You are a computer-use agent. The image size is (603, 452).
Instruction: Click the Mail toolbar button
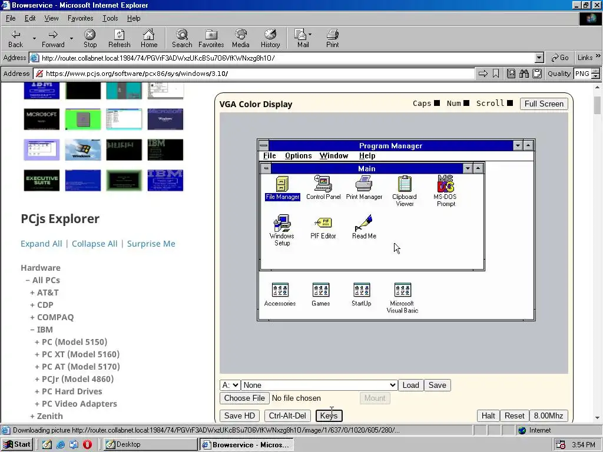pyautogui.click(x=303, y=39)
